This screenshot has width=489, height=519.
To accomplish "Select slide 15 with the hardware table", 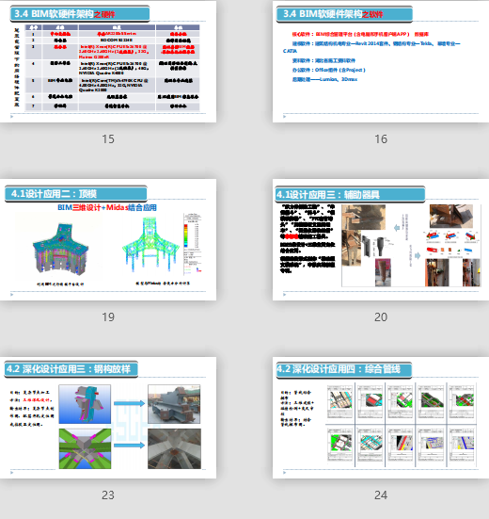I will tap(108, 61).
